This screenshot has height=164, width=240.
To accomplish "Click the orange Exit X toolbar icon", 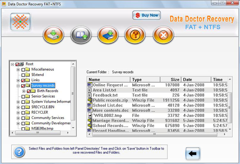I will point(163,35).
